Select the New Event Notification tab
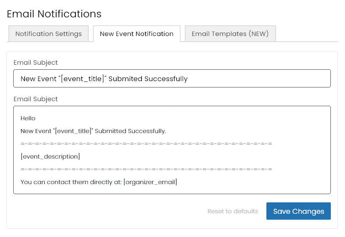Viewport: 345px width, 237px height. (x=137, y=34)
